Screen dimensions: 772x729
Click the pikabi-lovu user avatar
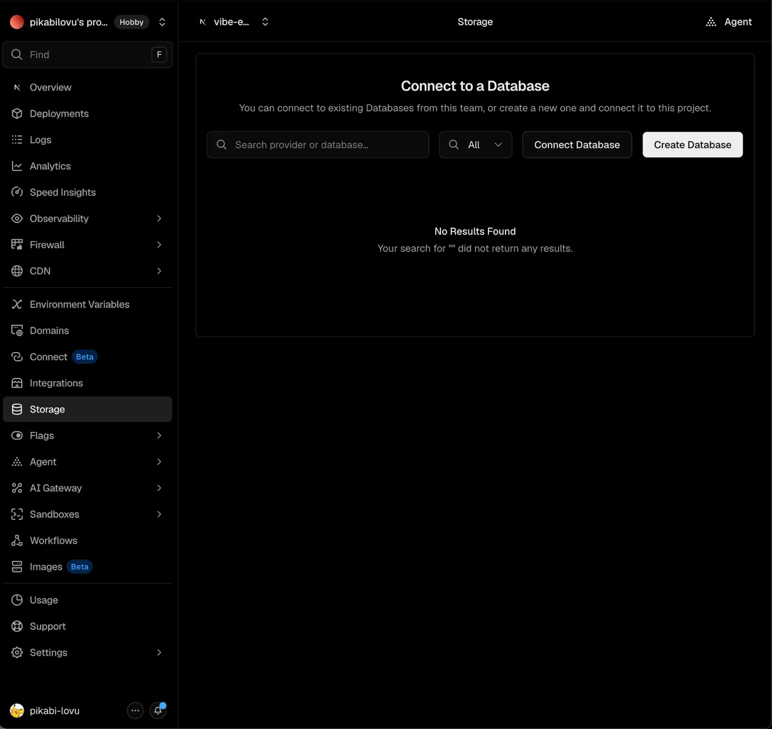tap(17, 711)
